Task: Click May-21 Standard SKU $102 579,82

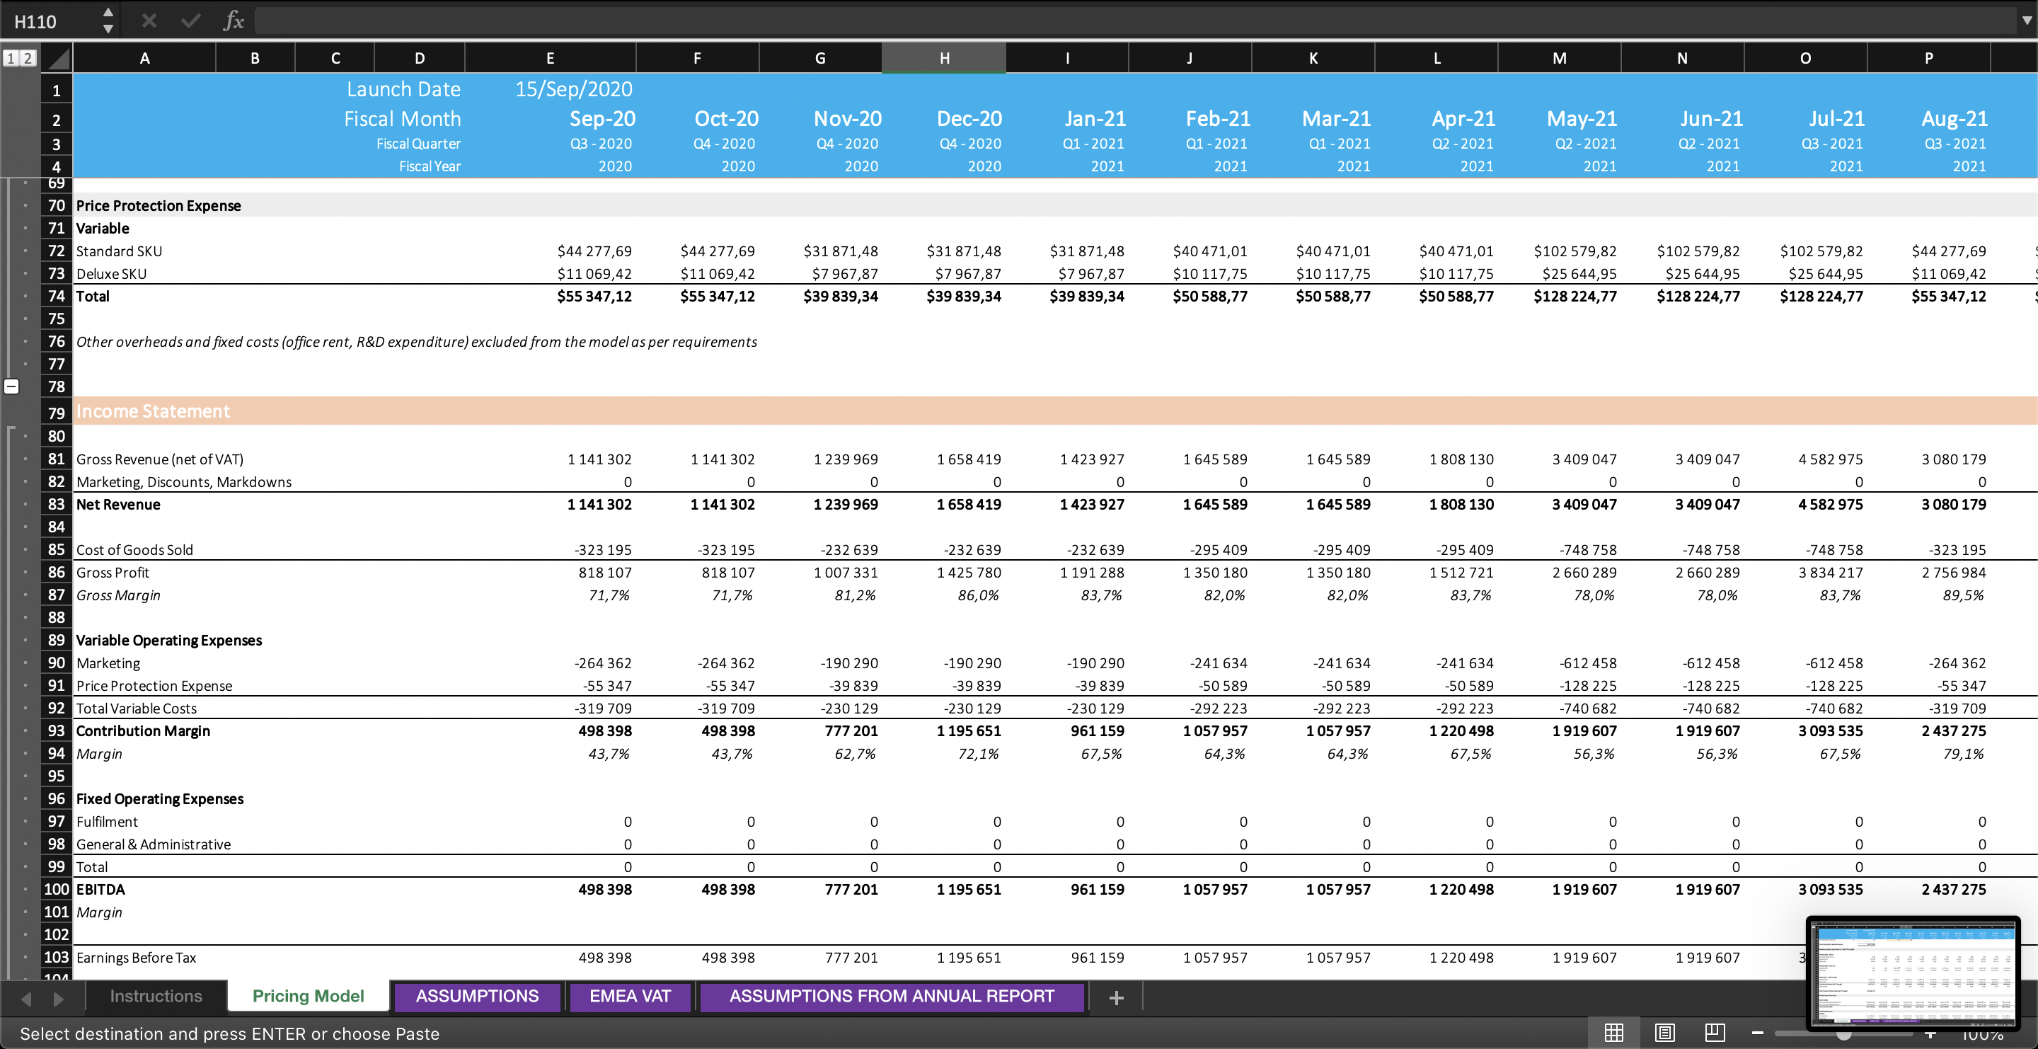Action: pyautogui.click(x=1574, y=251)
